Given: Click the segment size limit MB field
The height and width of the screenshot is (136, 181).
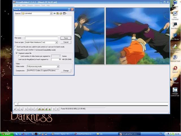Looking at the screenshot, I should point(56,59).
